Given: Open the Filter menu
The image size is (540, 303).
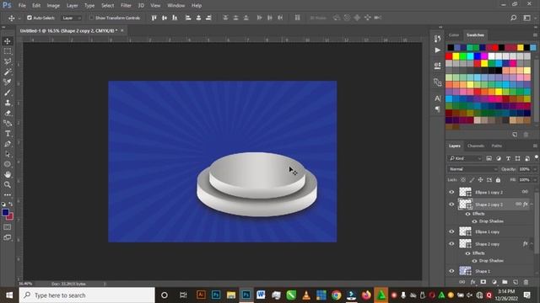Looking at the screenshot, I should (x=126, y=6).
